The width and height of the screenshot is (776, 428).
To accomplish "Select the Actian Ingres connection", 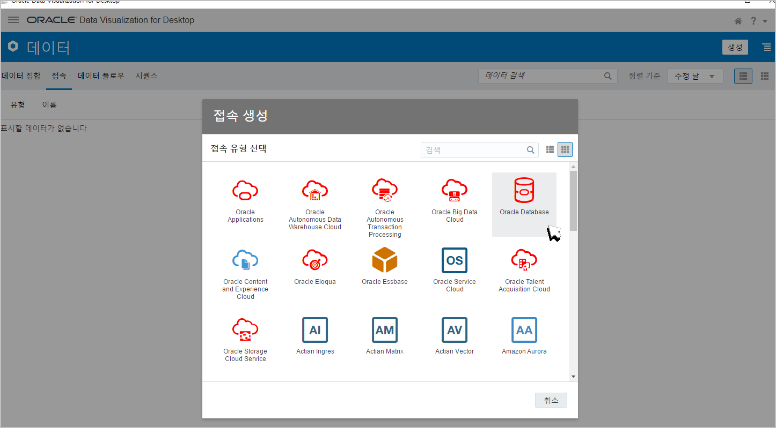I will coord(315,336).
